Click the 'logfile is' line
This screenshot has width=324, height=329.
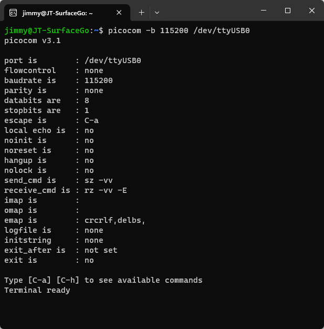point(54,230)
